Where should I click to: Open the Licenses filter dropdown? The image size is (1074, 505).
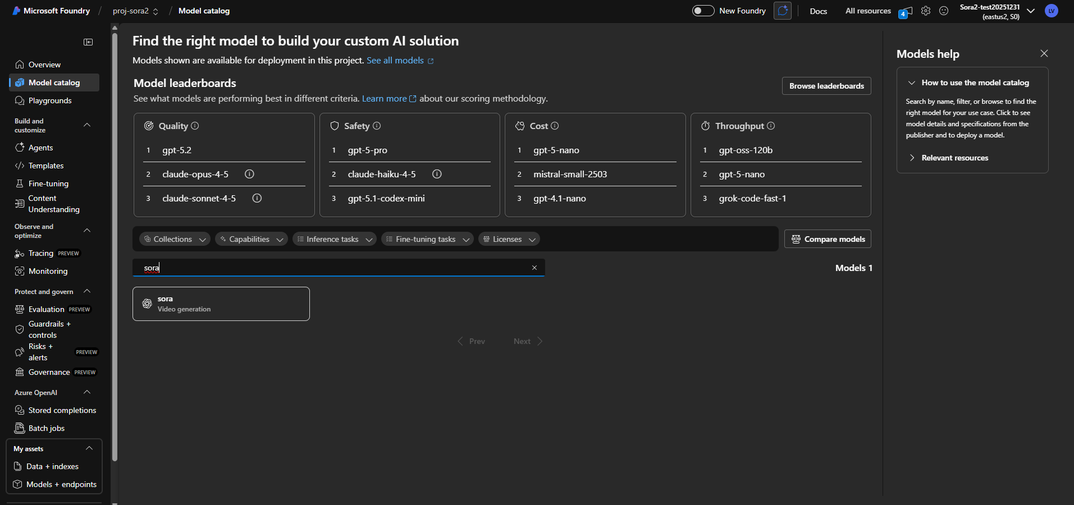pyautogui.click(x=509, y=239)
